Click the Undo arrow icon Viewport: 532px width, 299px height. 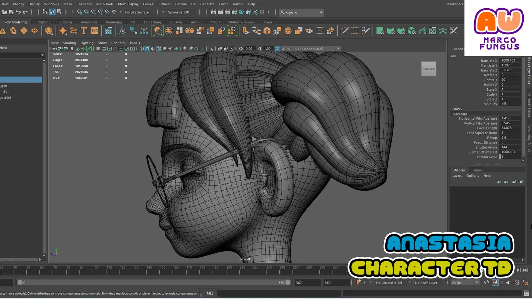[18, 12]
